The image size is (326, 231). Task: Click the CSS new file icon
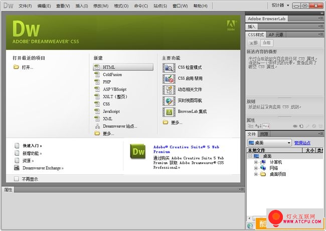click(97, 104)
